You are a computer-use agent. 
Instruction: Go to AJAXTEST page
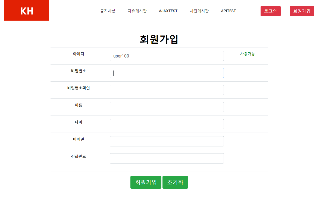[x=168, y=11]
